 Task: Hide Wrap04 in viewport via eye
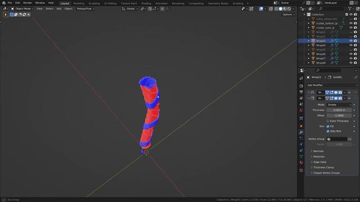[x=351, y=45]
